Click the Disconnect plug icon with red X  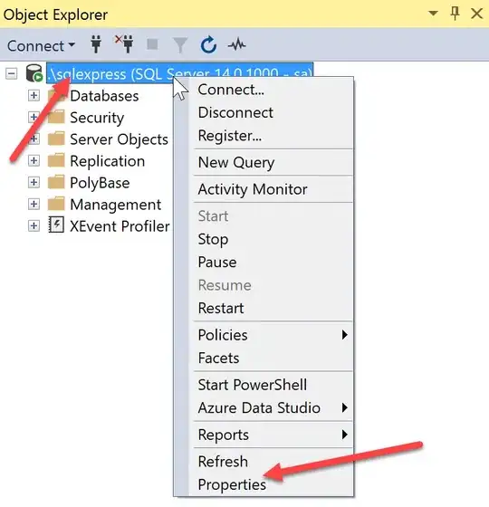click(x=125, y=44)
